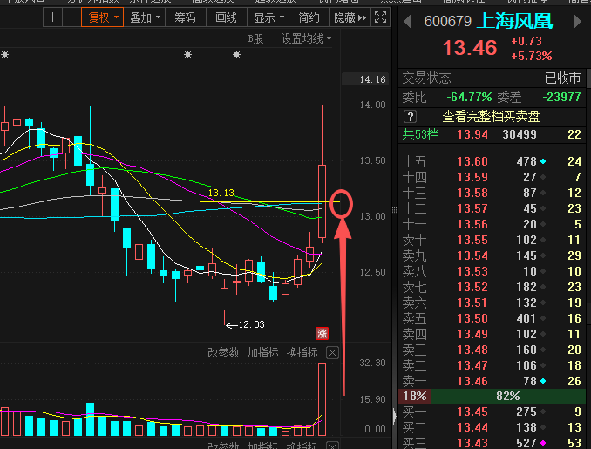Click the diamond icon in 卖十 row
Screen dimensions: 591x449
point(543,240)
